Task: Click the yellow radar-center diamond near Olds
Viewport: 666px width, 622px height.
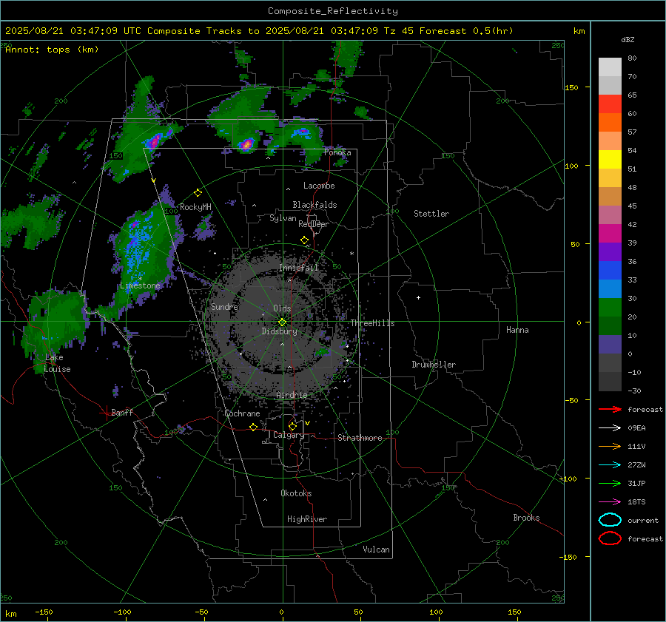Action: (x=282, y=322)
